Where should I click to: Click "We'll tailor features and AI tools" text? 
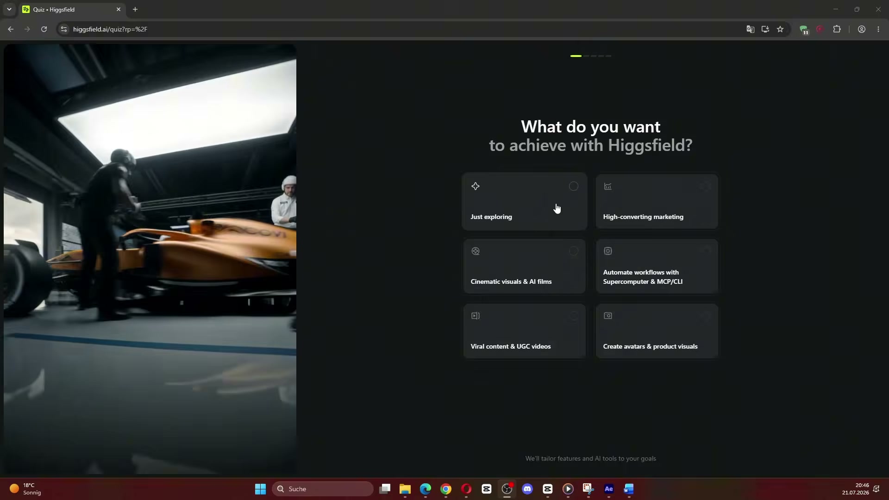pyautogui.click(x=591, y=458)
